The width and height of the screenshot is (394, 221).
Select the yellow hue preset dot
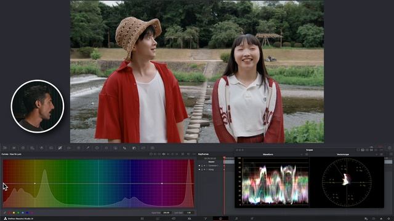point(14,213)
